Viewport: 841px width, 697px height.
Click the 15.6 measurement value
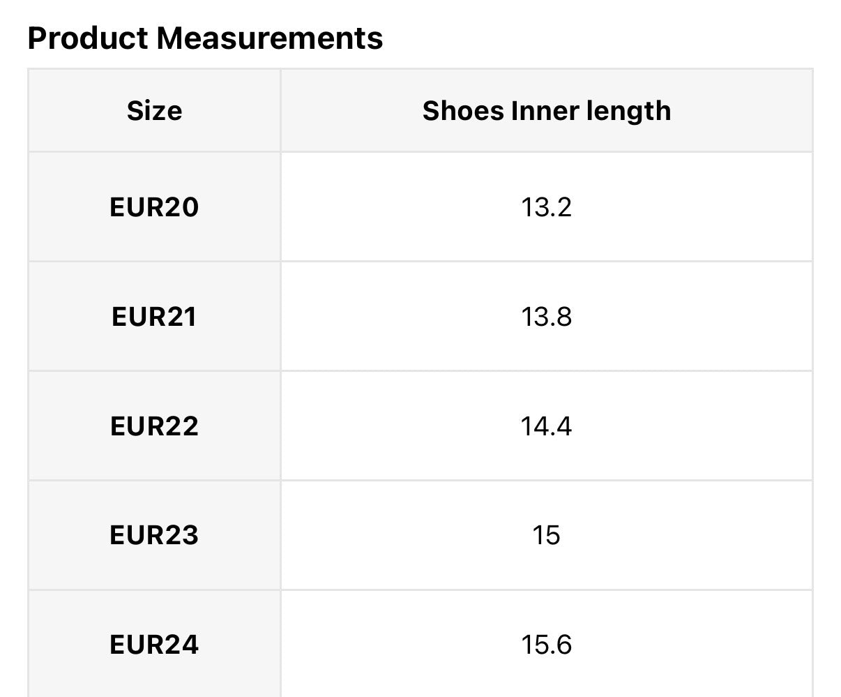click(546, 645)
